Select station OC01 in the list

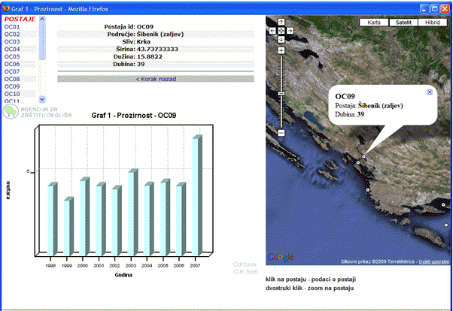[12, 26]
